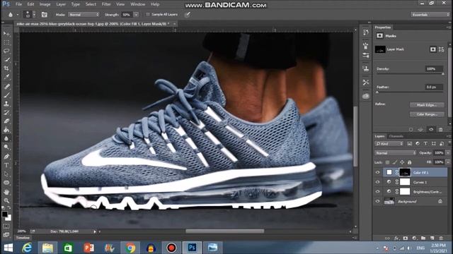Viewport: 453px width, 254px height.
Task: Open the History panel icon
Action: [366, 32]
